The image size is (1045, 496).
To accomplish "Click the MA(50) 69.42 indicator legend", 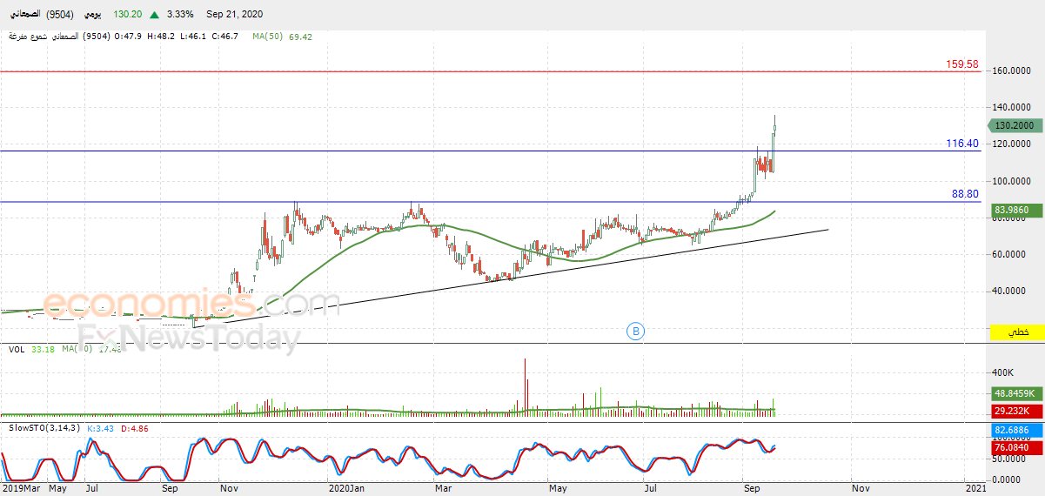I will (x=282, y=37).
